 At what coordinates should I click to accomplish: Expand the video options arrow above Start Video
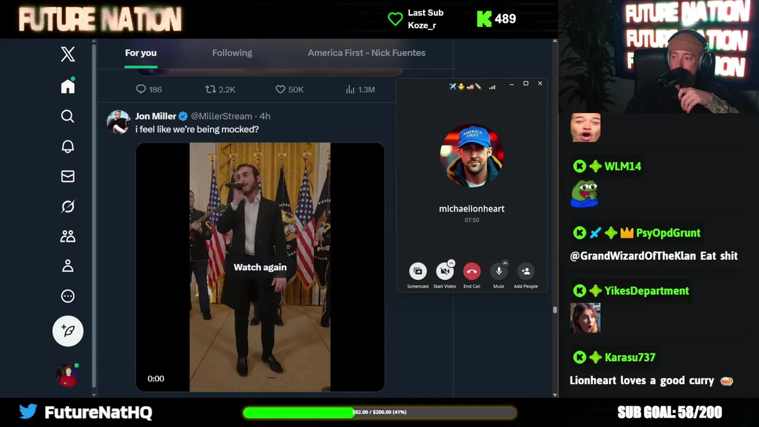point(451,263)
